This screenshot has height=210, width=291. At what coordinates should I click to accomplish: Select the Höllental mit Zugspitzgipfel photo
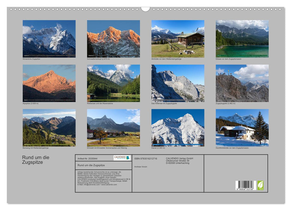[x=178, y=83]
